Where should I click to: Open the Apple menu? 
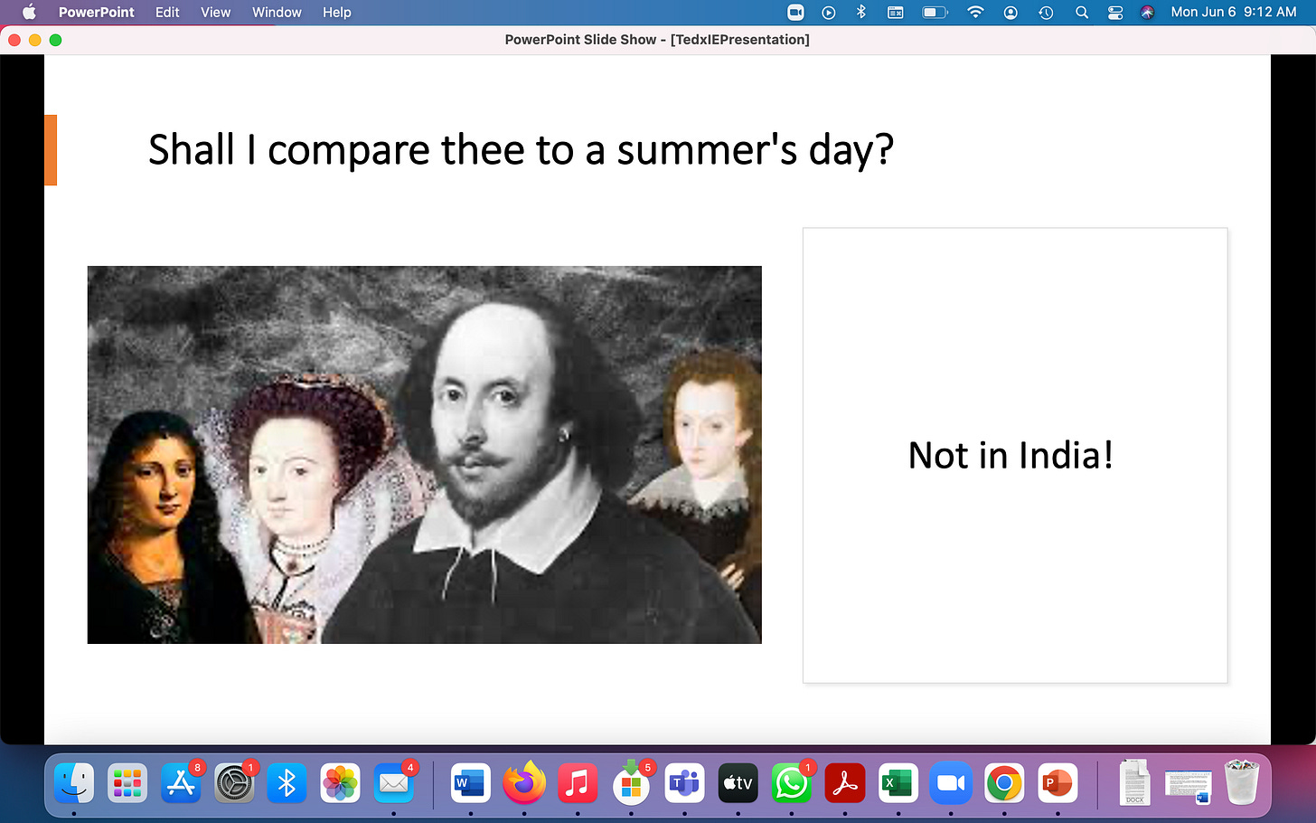(29, 12)
